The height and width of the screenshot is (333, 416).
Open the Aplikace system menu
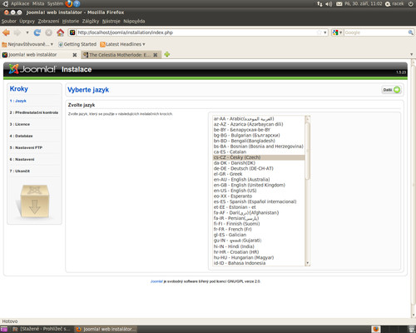pyautogui.click(x=20, y=3)
